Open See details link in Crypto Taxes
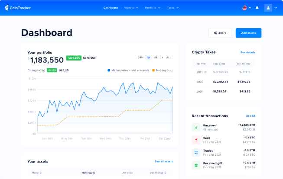 click(247, 52)
